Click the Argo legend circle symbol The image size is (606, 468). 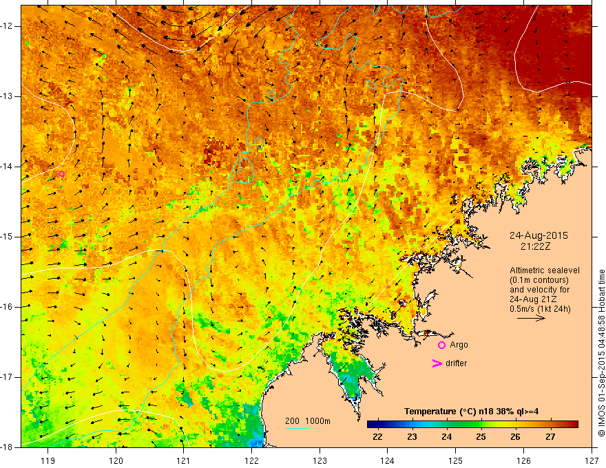[x=441, y=345]
